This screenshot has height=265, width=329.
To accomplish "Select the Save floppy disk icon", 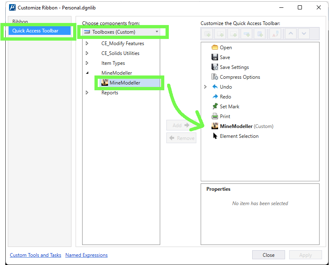I will pos(215,57).
